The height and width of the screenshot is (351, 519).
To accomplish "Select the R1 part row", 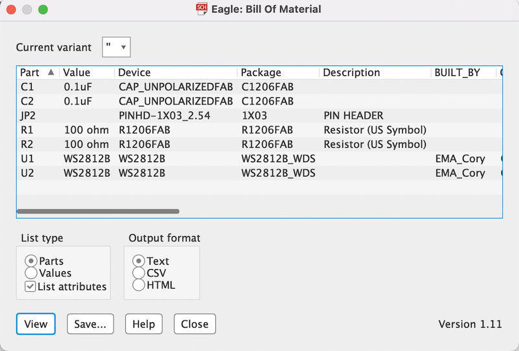I will 259,130.
